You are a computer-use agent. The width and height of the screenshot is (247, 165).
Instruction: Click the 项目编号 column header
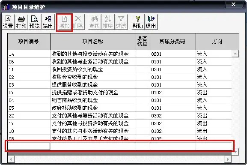tap(29, 42)
